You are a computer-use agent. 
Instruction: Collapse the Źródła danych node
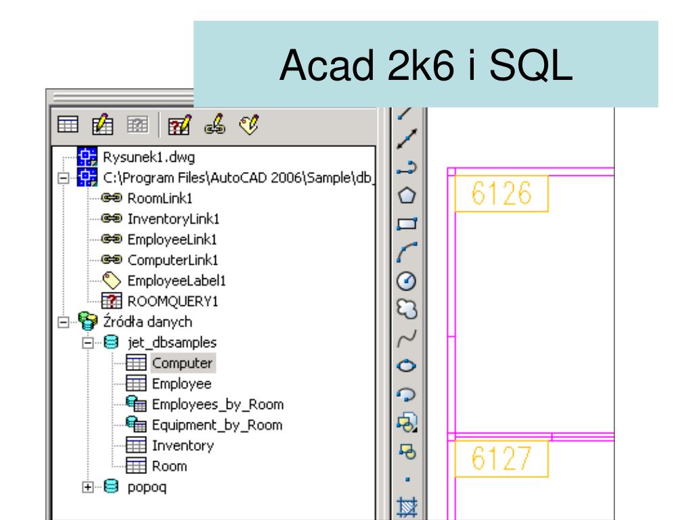(63, 322)
